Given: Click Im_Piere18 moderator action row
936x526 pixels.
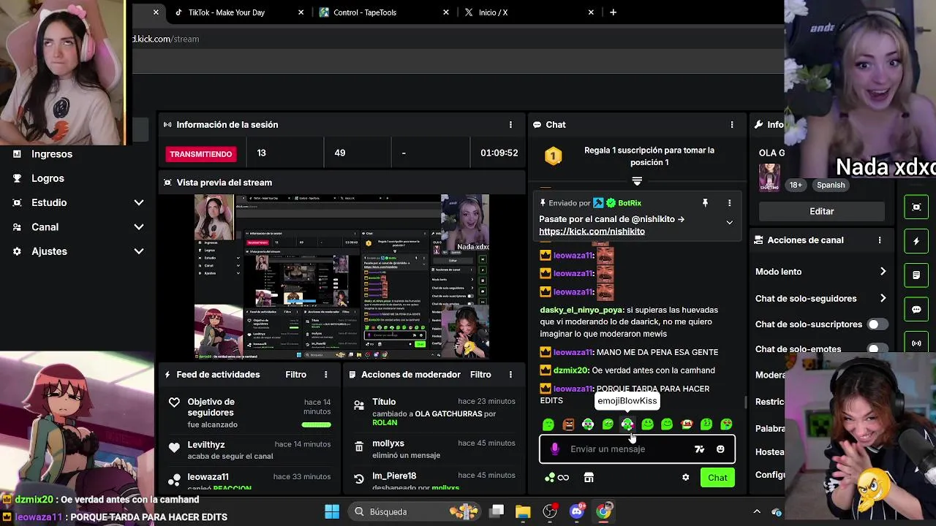Looking at the screenshot, I should click(x=435, y=481).
